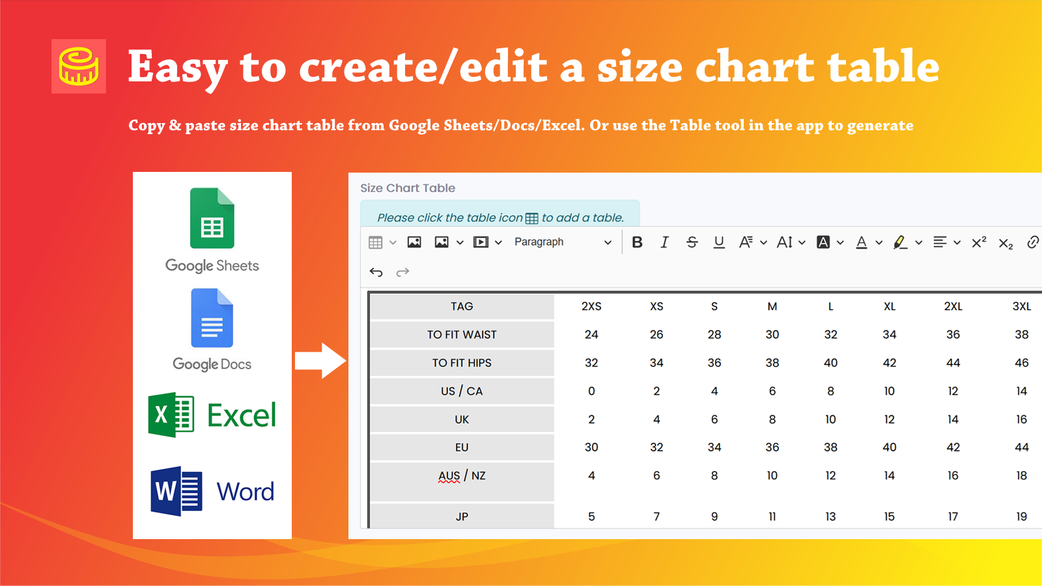Redo the last edit
Image resolution: width=1042 pixels, height=586 pixels.
[x=401, y=272]
